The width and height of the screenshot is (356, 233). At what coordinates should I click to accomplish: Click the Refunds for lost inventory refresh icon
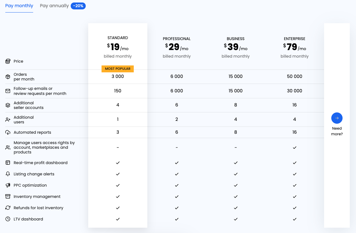point(8,208)
